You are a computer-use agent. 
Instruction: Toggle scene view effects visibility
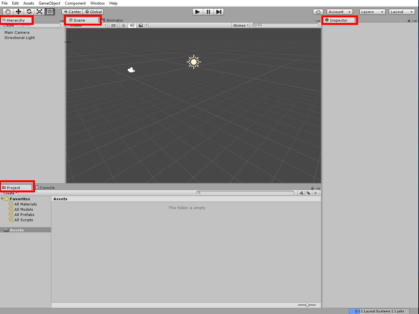click(140, 25)
